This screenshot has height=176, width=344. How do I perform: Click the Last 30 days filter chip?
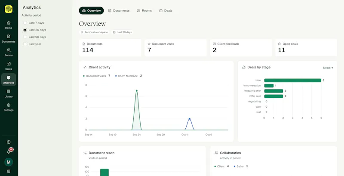(122, 32)
